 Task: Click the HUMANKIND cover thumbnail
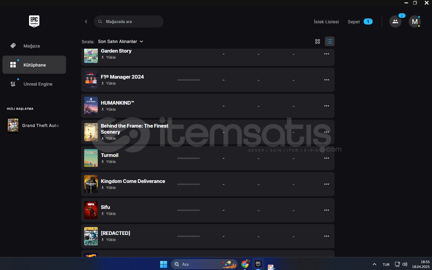91,106
